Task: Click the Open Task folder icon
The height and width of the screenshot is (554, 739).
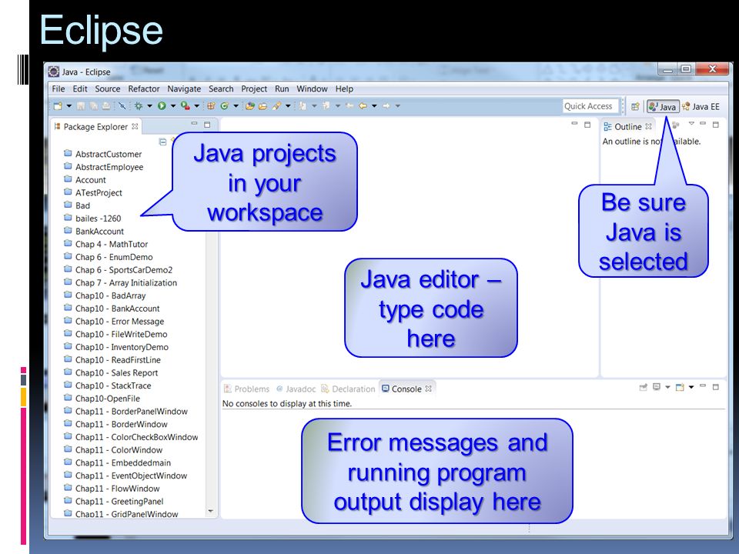Action: [262, 106]
